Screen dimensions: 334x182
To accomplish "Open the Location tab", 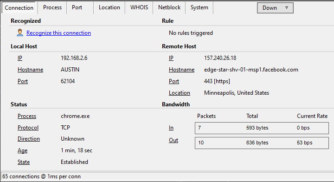I will coord(109,7).
